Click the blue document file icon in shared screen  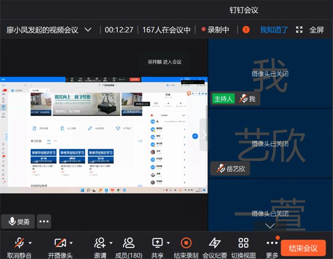pos(34,129)
